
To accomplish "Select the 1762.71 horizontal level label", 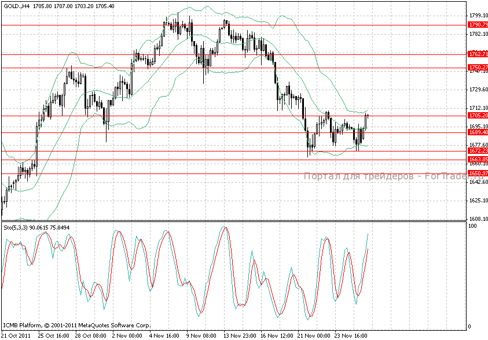I will (478, 54).
